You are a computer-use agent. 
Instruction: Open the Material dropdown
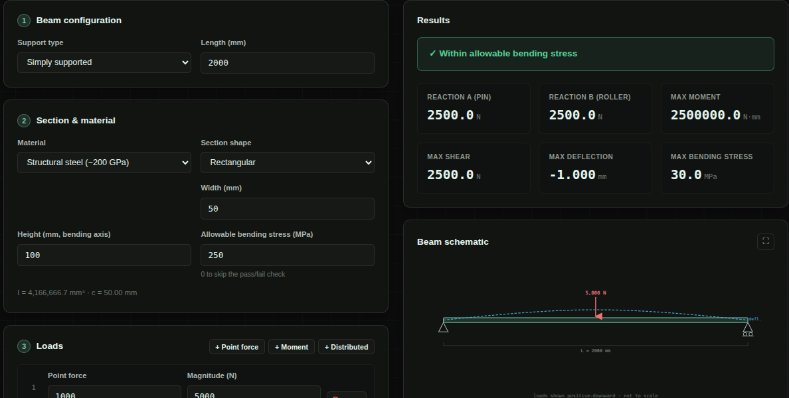[104, 163]
